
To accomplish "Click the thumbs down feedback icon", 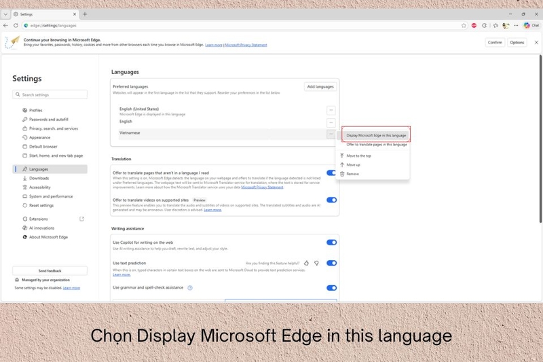I will click(x=316, y=264).
